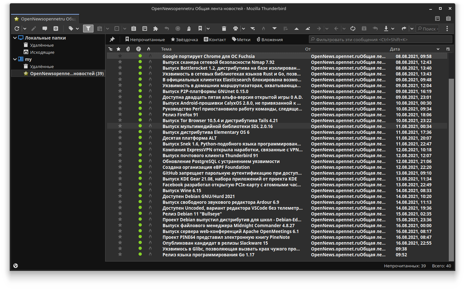Open dropdown arrow beside the download icon

pos(393,29)
